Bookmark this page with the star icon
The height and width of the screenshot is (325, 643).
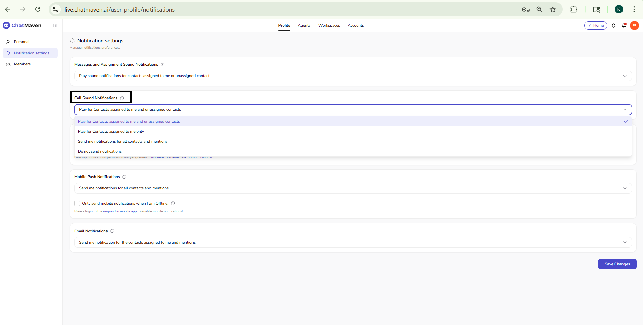(x=553, y=10)
